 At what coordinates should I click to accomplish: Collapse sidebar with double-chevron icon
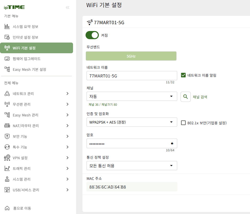[x=68, y=7]
